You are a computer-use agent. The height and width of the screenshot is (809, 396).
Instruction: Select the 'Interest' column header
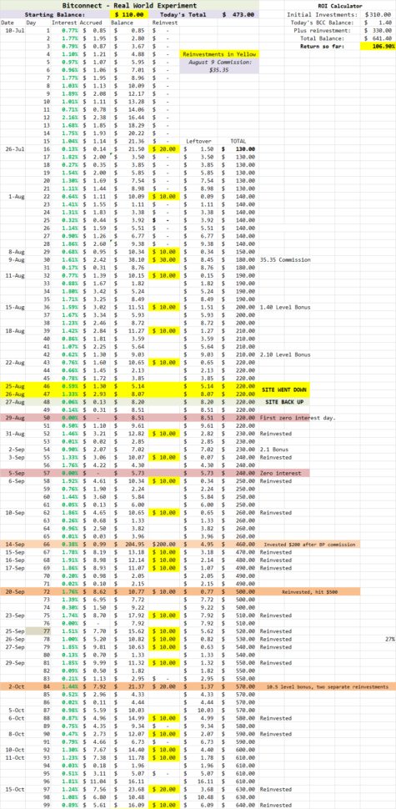(65, 23)
